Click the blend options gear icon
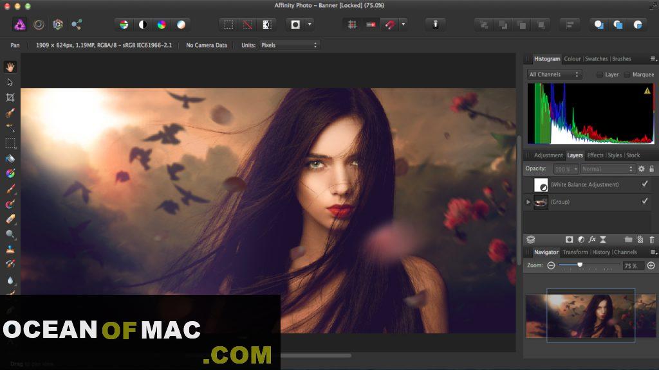This screenshot has height=370, width=659. pyautogui.click(x=642, y=169)
